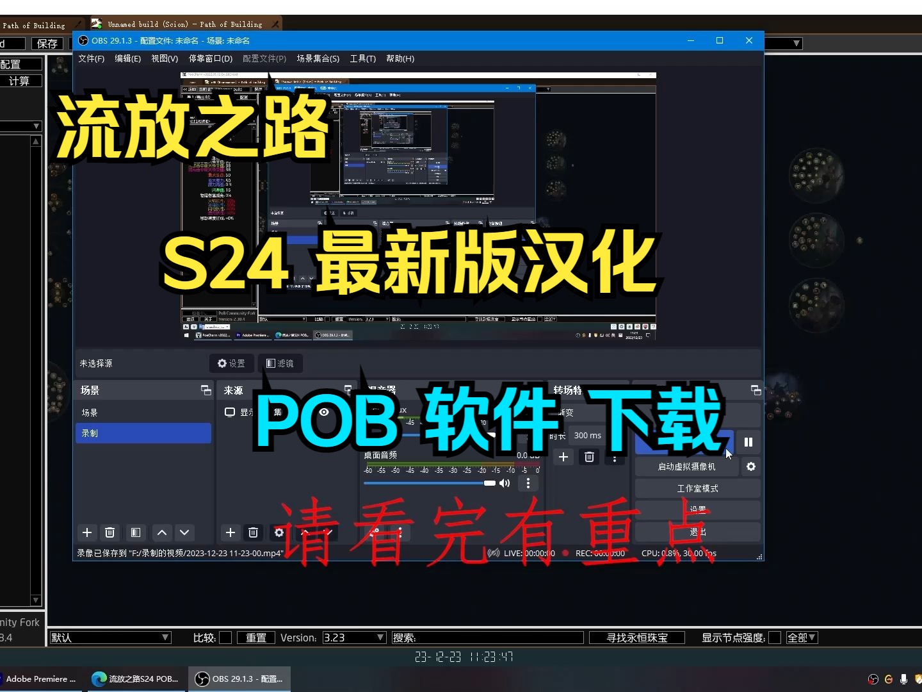Click 重置 button in Path of Building
This screenshot has height=692, width=922.
[256, 638]
